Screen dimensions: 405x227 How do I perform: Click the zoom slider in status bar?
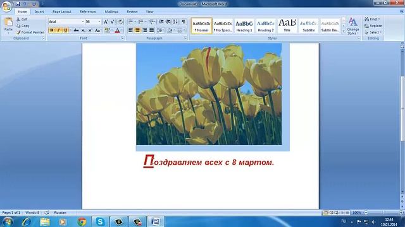tap(383, 212)
